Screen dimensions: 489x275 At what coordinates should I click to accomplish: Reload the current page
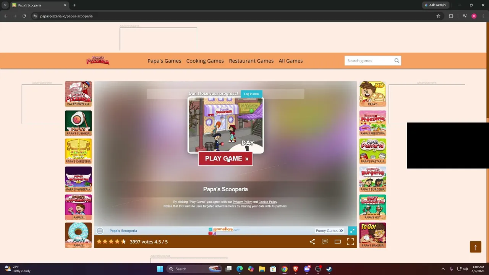click(24, 16)
